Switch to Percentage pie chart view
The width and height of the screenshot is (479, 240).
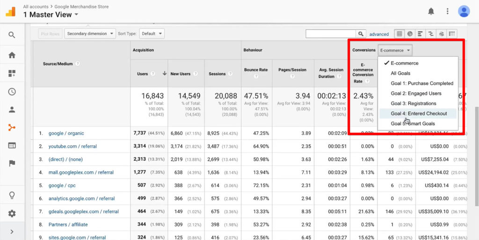tap(410, 34)
